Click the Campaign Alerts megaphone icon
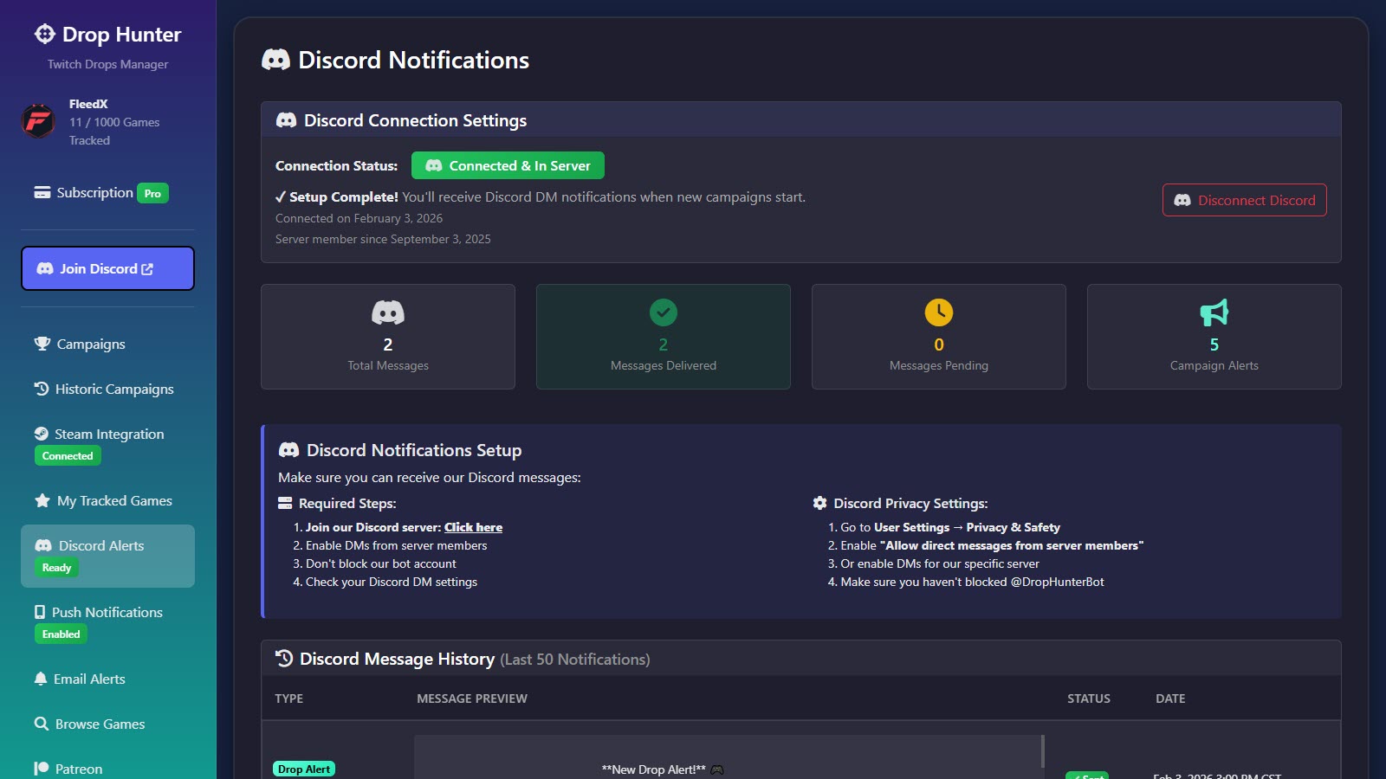The height and width of the screenshot is (779, 1386). [x=1213, y=312]
